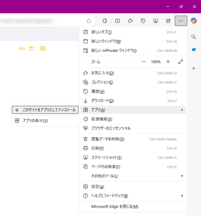The width and height of the screenshot is (201, 216).
Task: Select 新しいタブ(T) menu item
Action: click(133, 32)
